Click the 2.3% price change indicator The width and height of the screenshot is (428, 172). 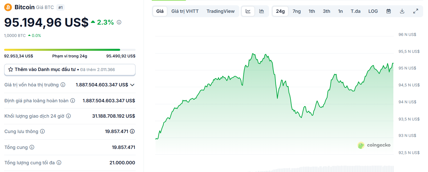pyautogui.click(x=102, y=22)
